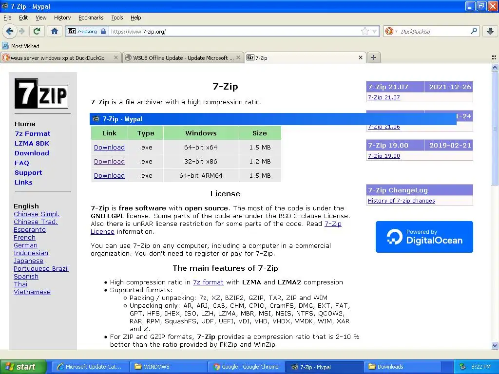This screenshot has width=499, height=374.
Task: Open the Windows start button
Action: click(23, 367)
